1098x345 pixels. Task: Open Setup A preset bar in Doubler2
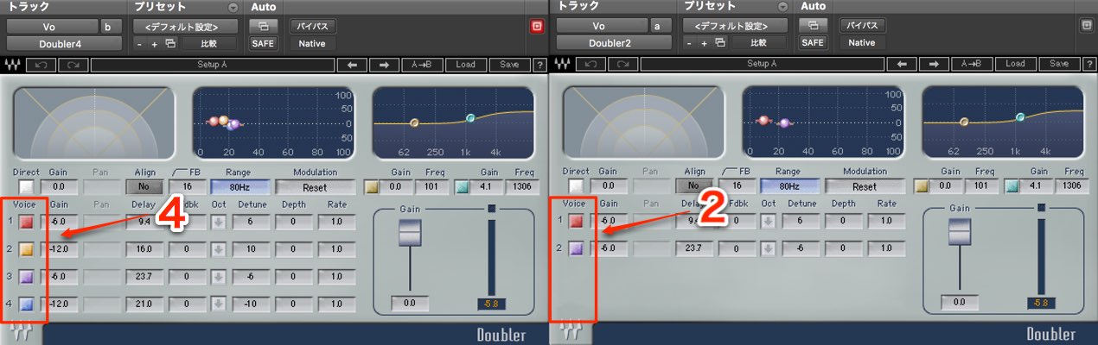(762, 65)
